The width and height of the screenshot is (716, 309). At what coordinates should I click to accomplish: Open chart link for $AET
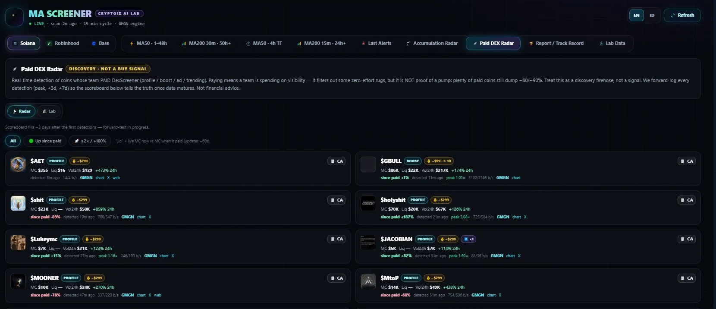(100, 178)
